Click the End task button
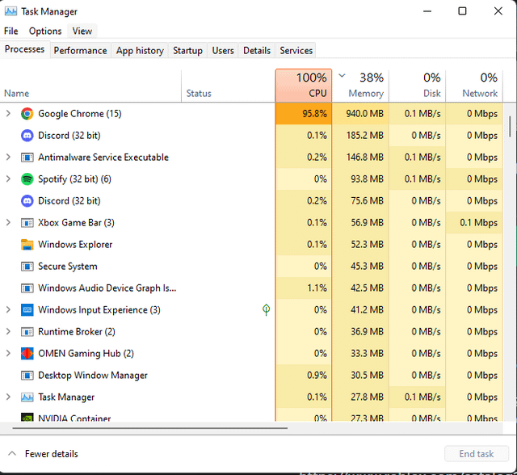 pos(477,454)
